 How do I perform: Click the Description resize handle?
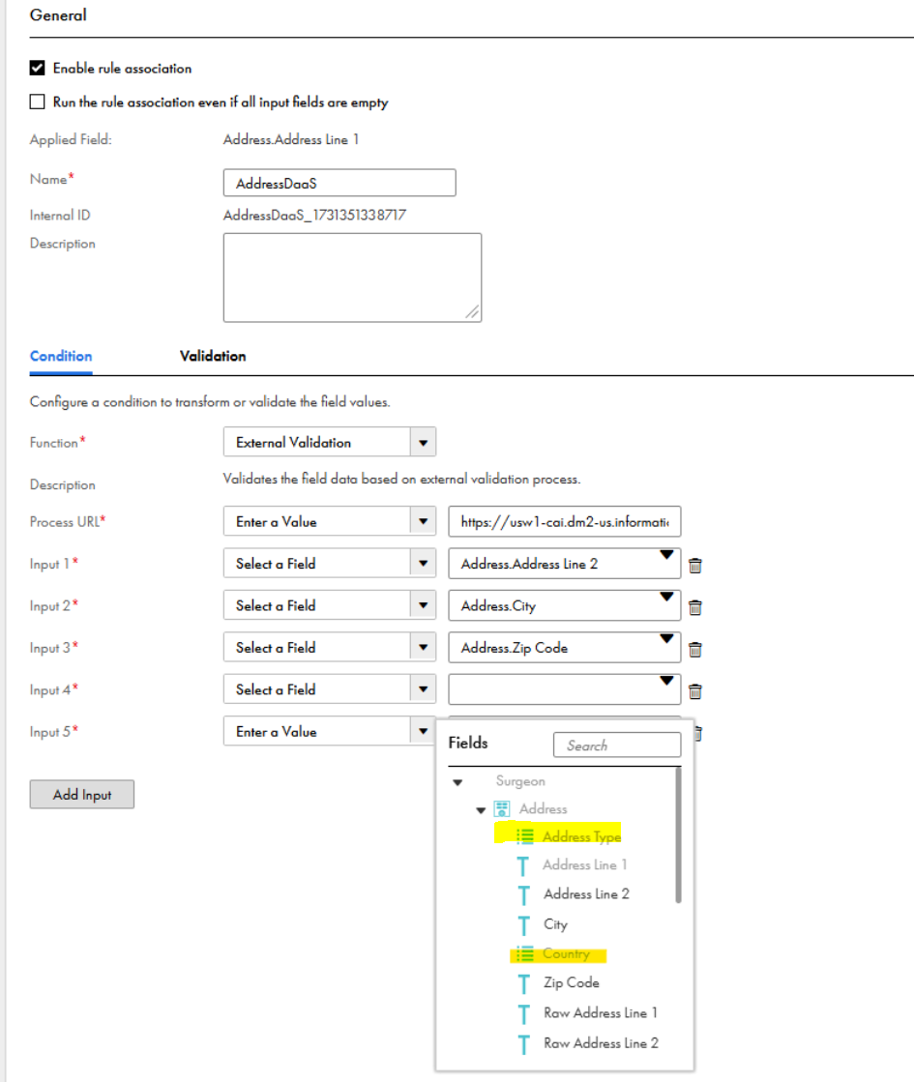473,312
